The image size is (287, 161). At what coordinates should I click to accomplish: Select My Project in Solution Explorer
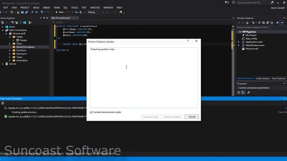pyautogui.click(x=251, y=35)
